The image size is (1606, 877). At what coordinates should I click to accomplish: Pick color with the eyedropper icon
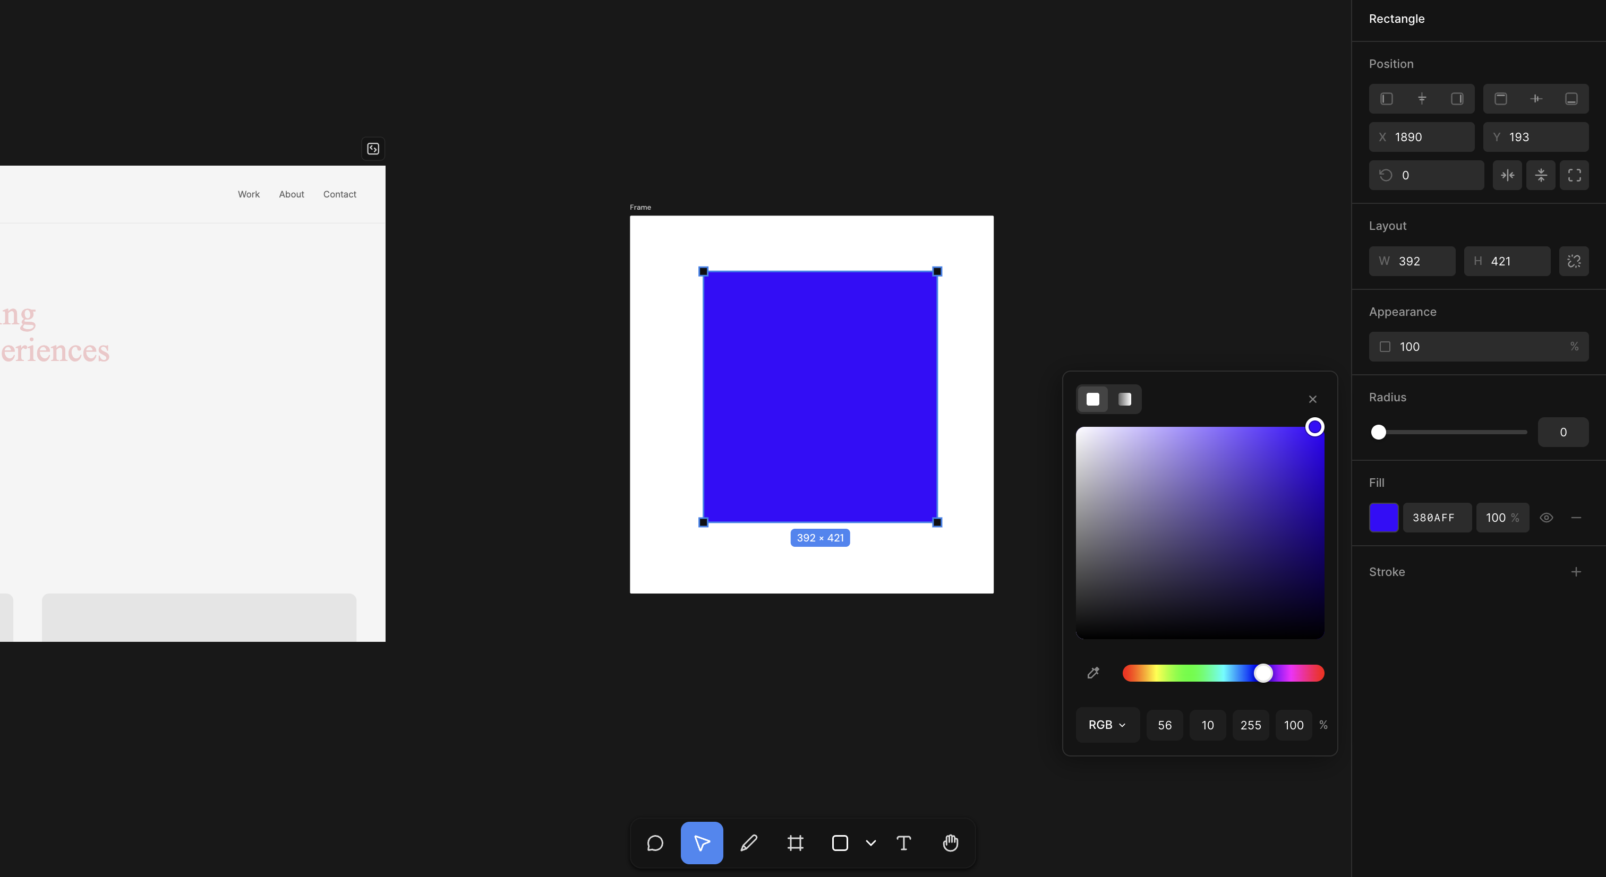[1093, 673]
